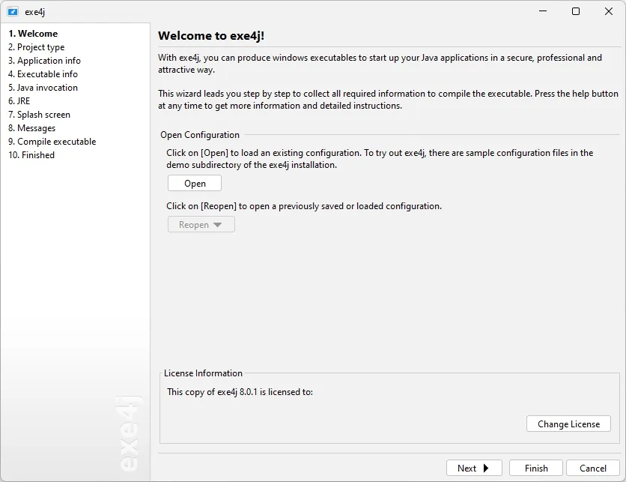Jump to step 10 Finished
This screenshot has height=482, width=626.
[31, 155]
